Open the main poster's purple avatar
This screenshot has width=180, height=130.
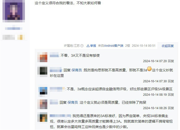click(x=14, y=11)
